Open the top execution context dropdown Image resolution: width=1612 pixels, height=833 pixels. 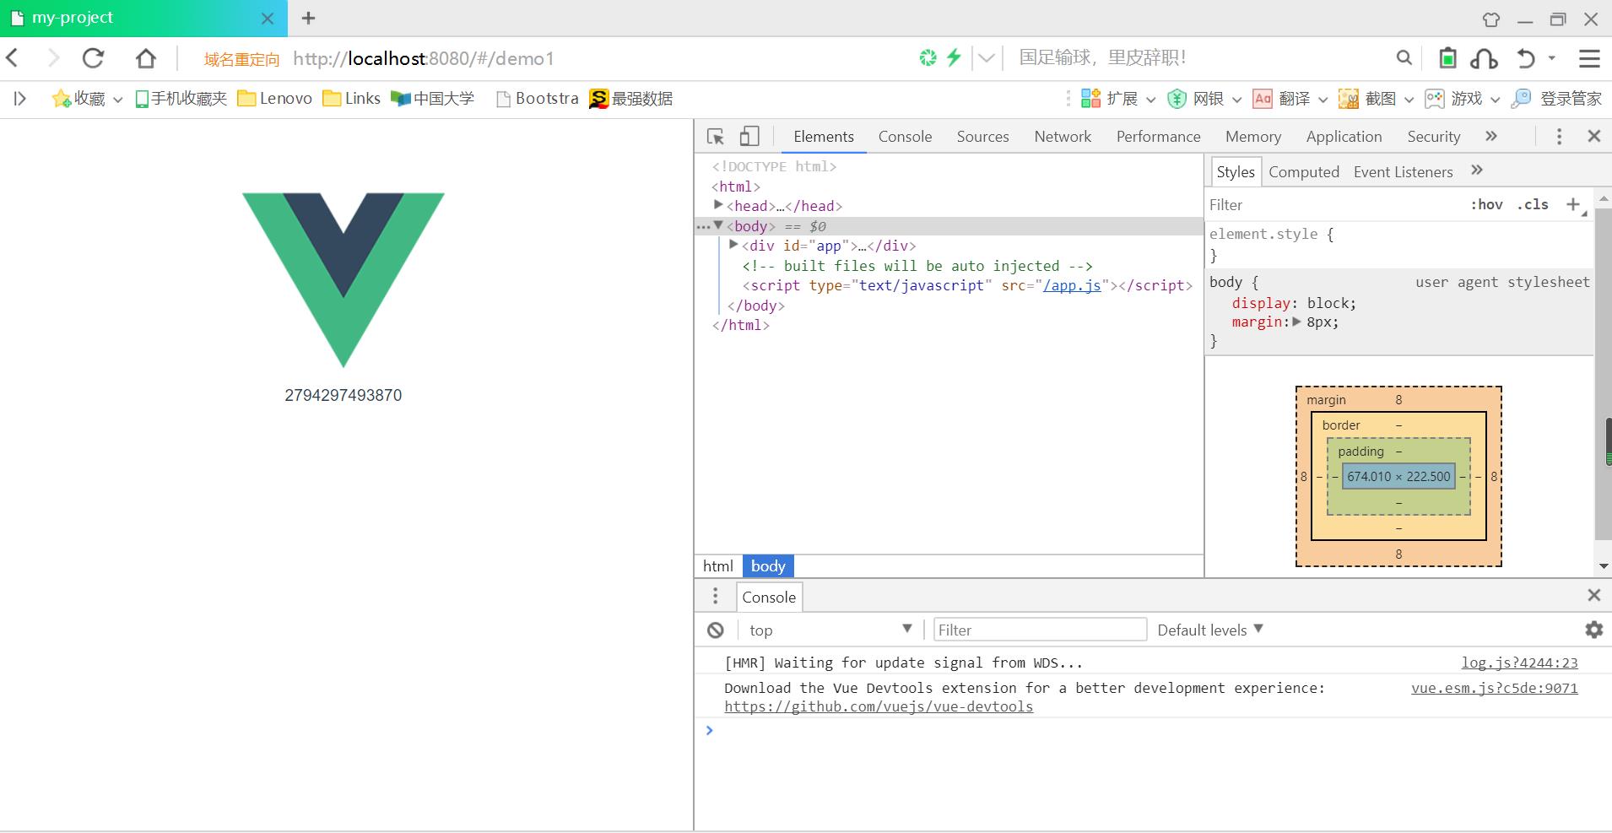pos(830,630)
